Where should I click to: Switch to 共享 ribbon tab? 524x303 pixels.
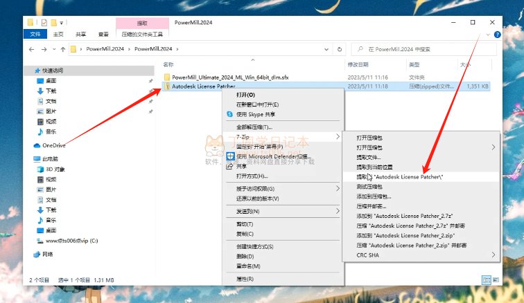(x=81, y=34)
